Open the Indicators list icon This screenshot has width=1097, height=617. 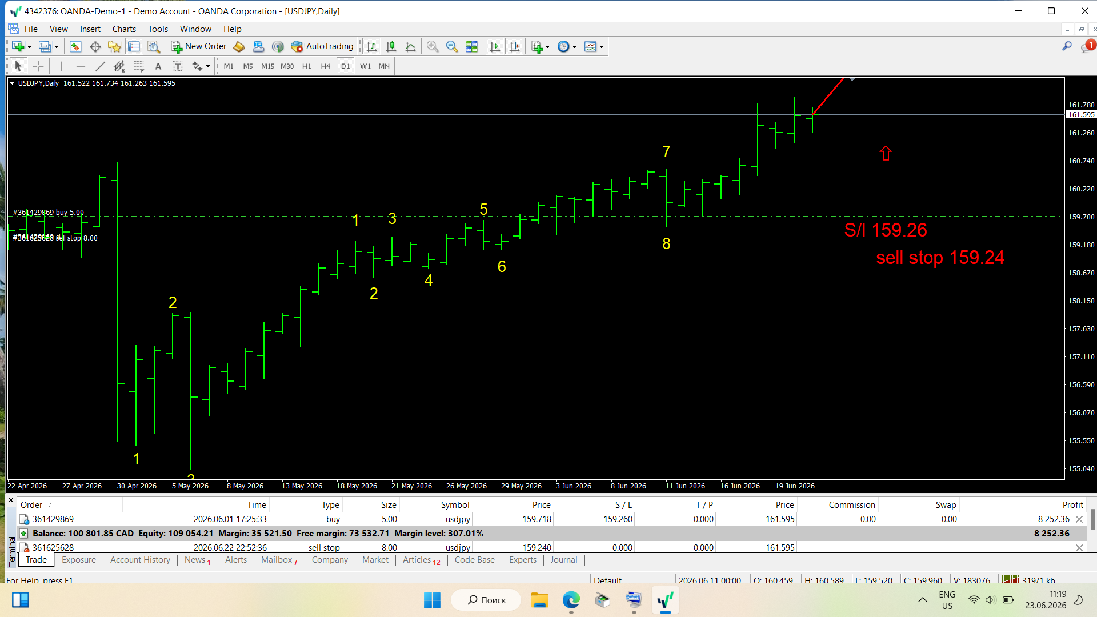pos(537,47)
